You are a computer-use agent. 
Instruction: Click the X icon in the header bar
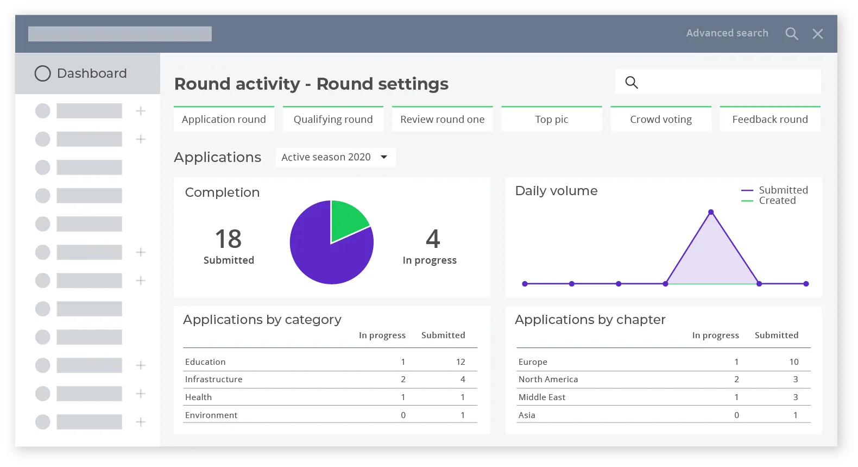[818, 34]
